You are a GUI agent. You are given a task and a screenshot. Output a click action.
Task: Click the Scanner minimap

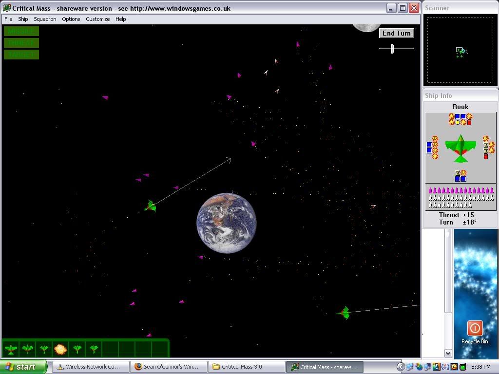(460, 50)
